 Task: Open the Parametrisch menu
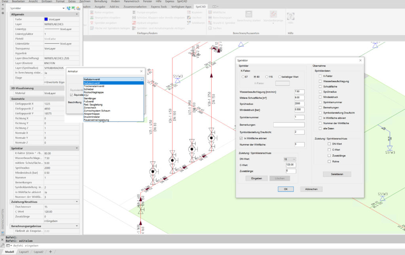click(x=132, y=2)
